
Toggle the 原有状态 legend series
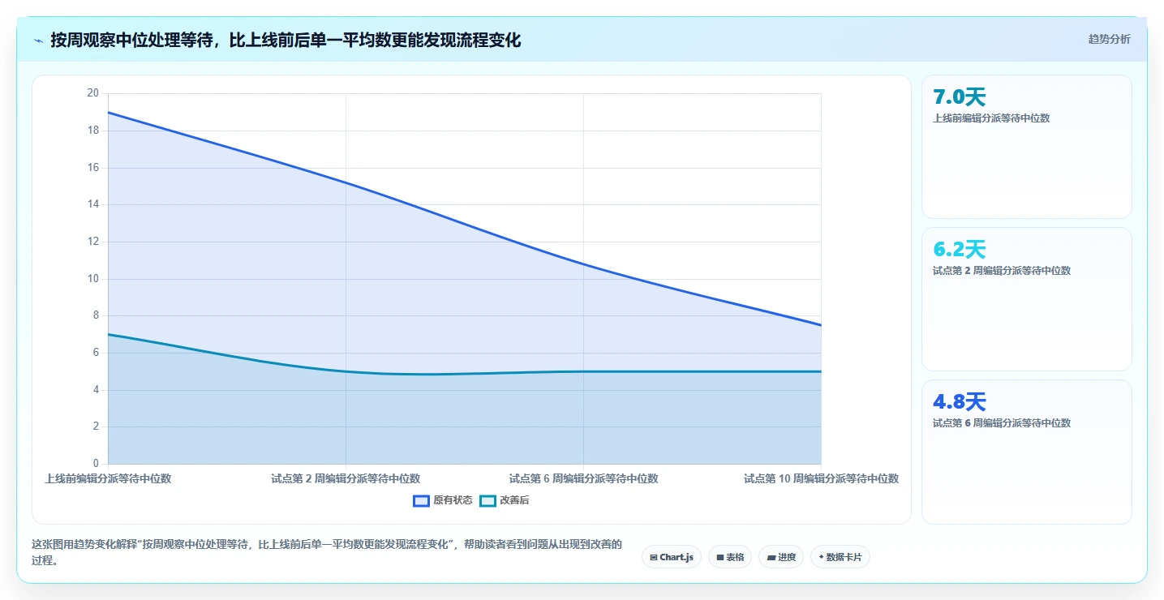pyautogui.click(x=443, y=500)
